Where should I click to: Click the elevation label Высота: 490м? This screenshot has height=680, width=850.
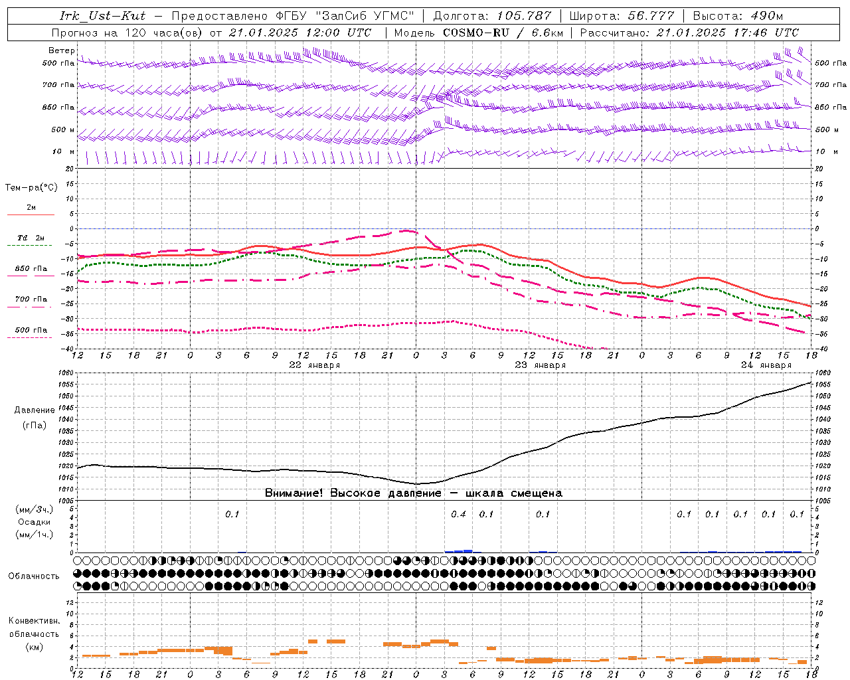click(738, 16)
